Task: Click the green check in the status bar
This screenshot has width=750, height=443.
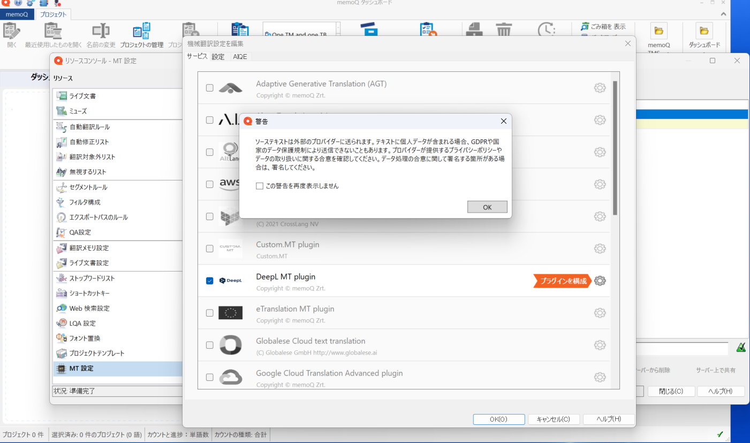Action: pos(720,434)
